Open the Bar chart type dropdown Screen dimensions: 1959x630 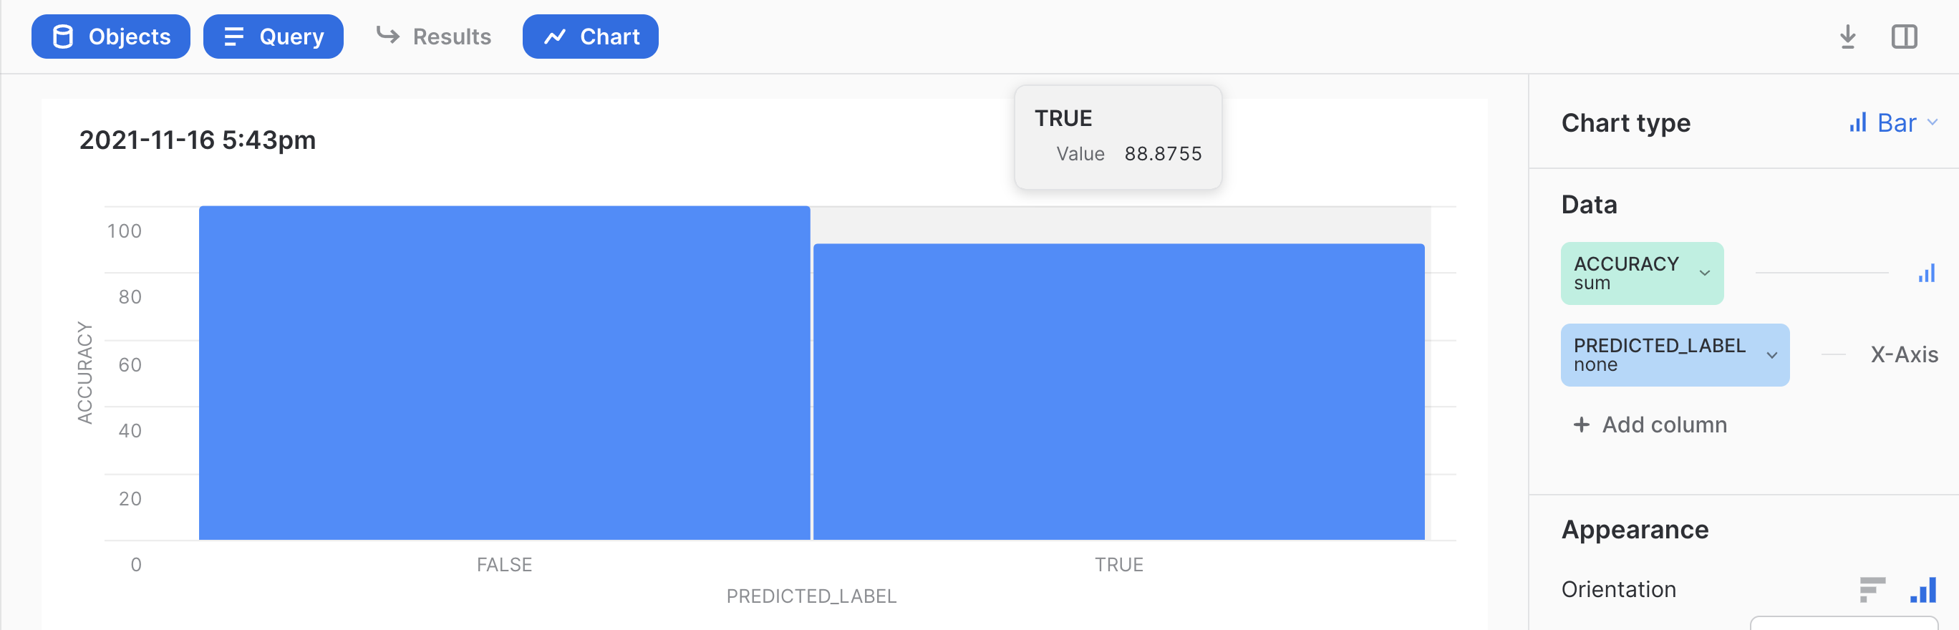click(1894, 123)
